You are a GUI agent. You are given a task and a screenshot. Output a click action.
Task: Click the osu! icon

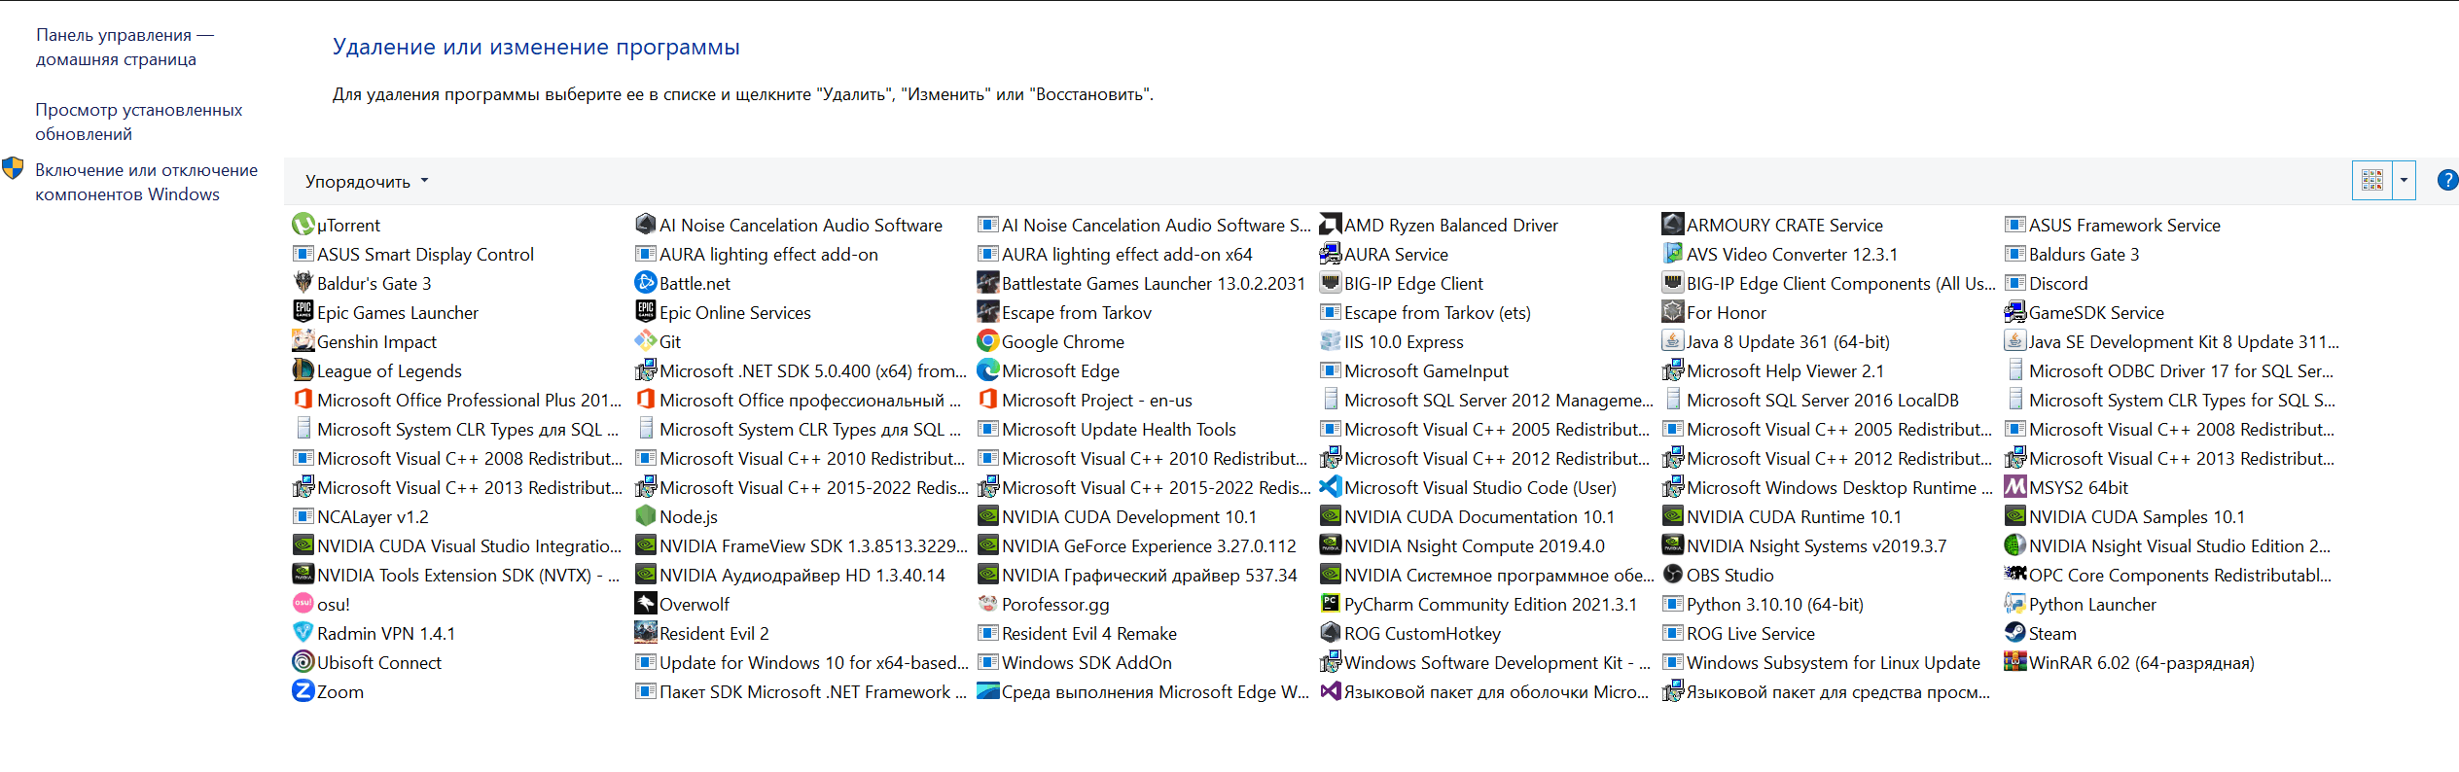tap(303, 604)
